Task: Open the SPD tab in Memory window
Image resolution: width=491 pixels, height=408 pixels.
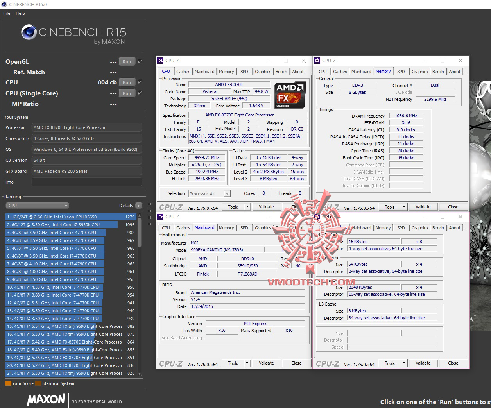Action: click(401, 72)
